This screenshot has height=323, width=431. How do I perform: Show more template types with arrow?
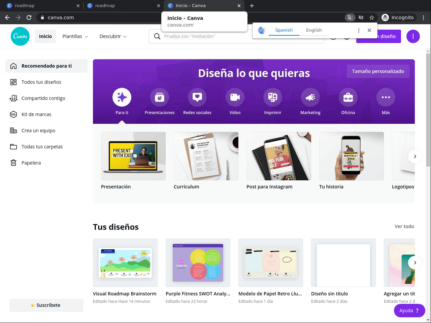415,156
